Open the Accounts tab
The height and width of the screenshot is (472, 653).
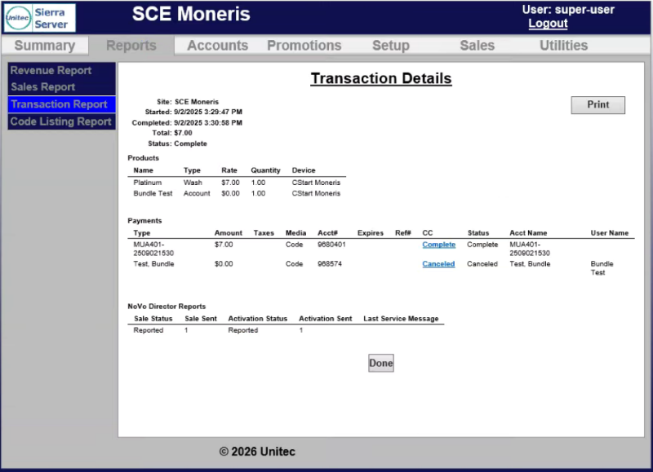[217, 46]
